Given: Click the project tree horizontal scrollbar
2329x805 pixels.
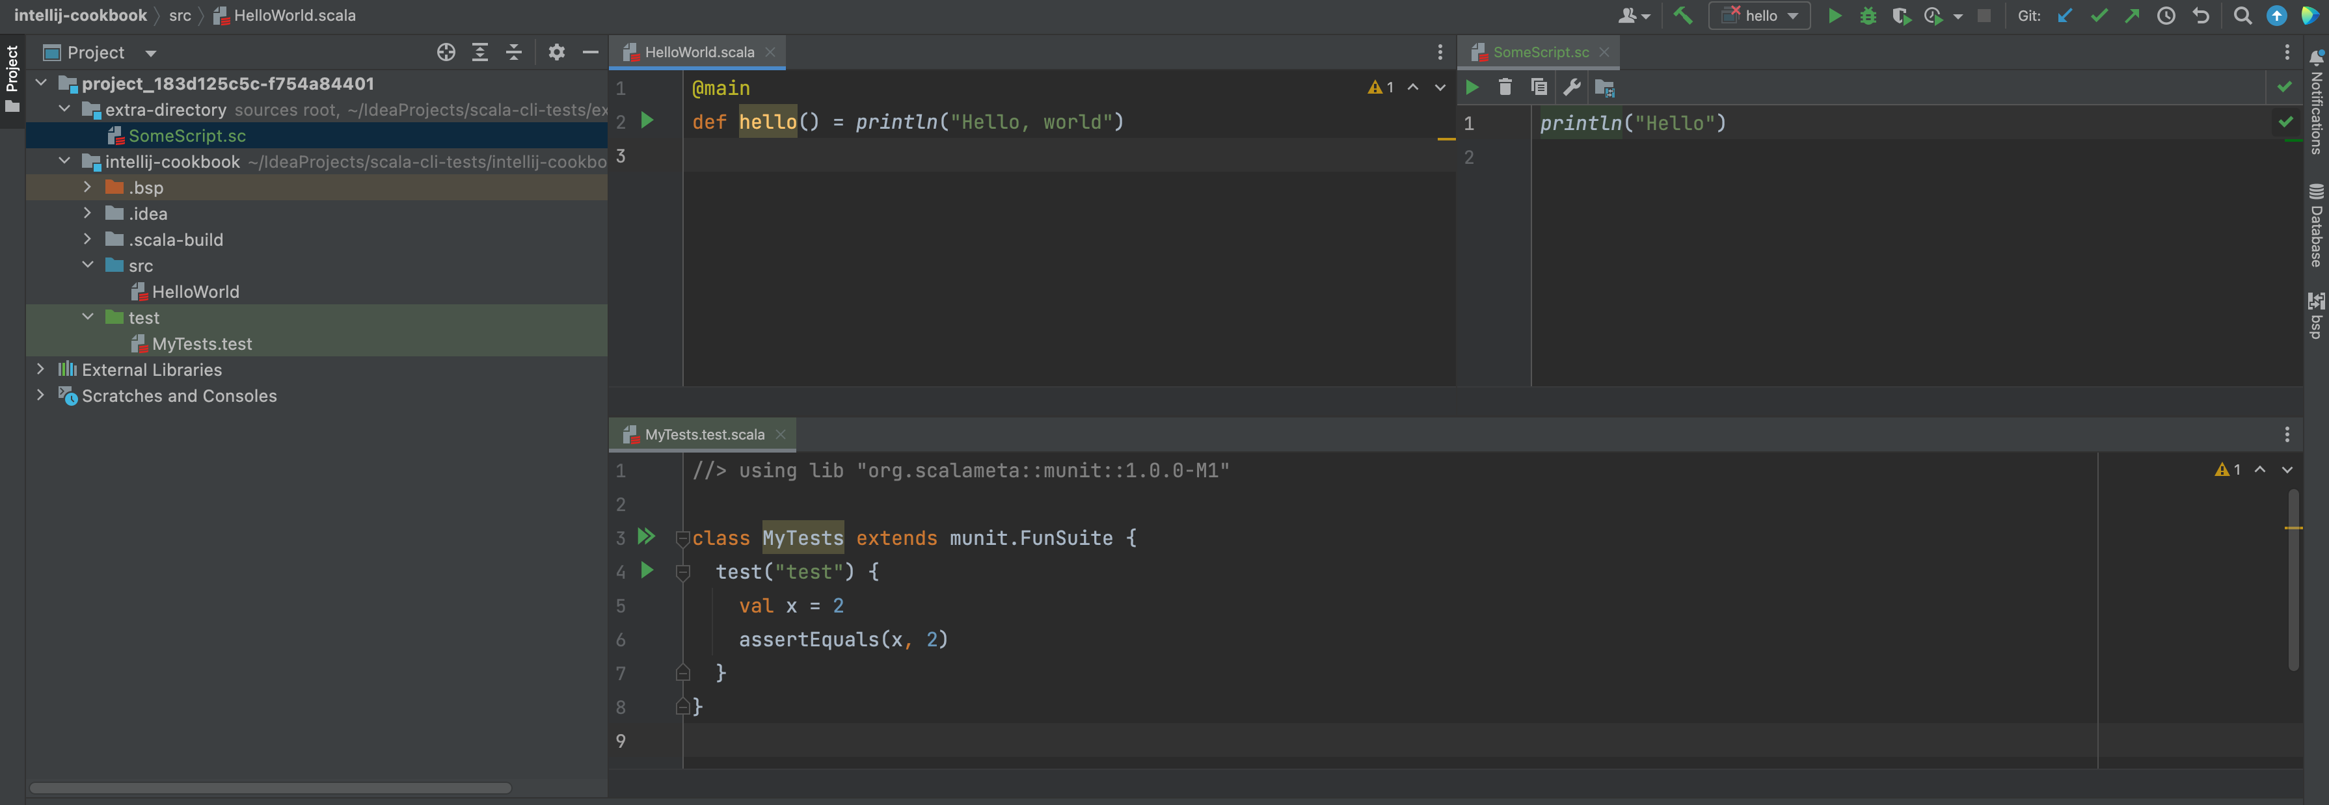Looking at the screenshot, I should [271, 788].
